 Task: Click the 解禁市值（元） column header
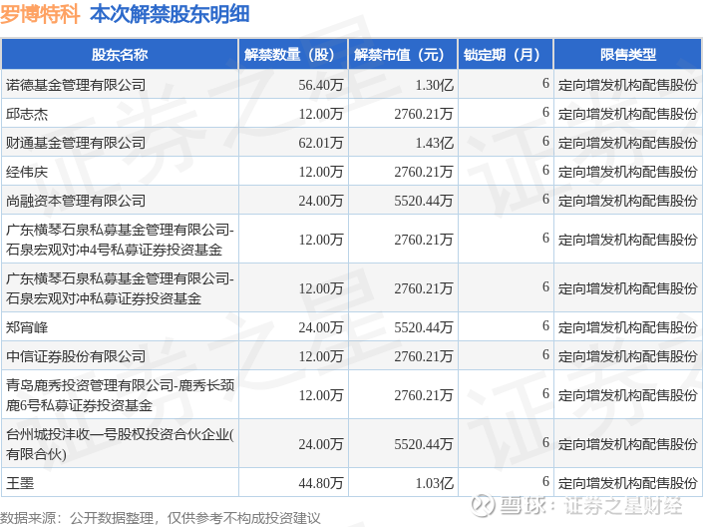(403, 54)
